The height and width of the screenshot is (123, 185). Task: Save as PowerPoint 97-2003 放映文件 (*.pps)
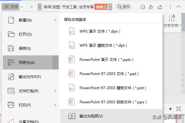click(111, 102)
